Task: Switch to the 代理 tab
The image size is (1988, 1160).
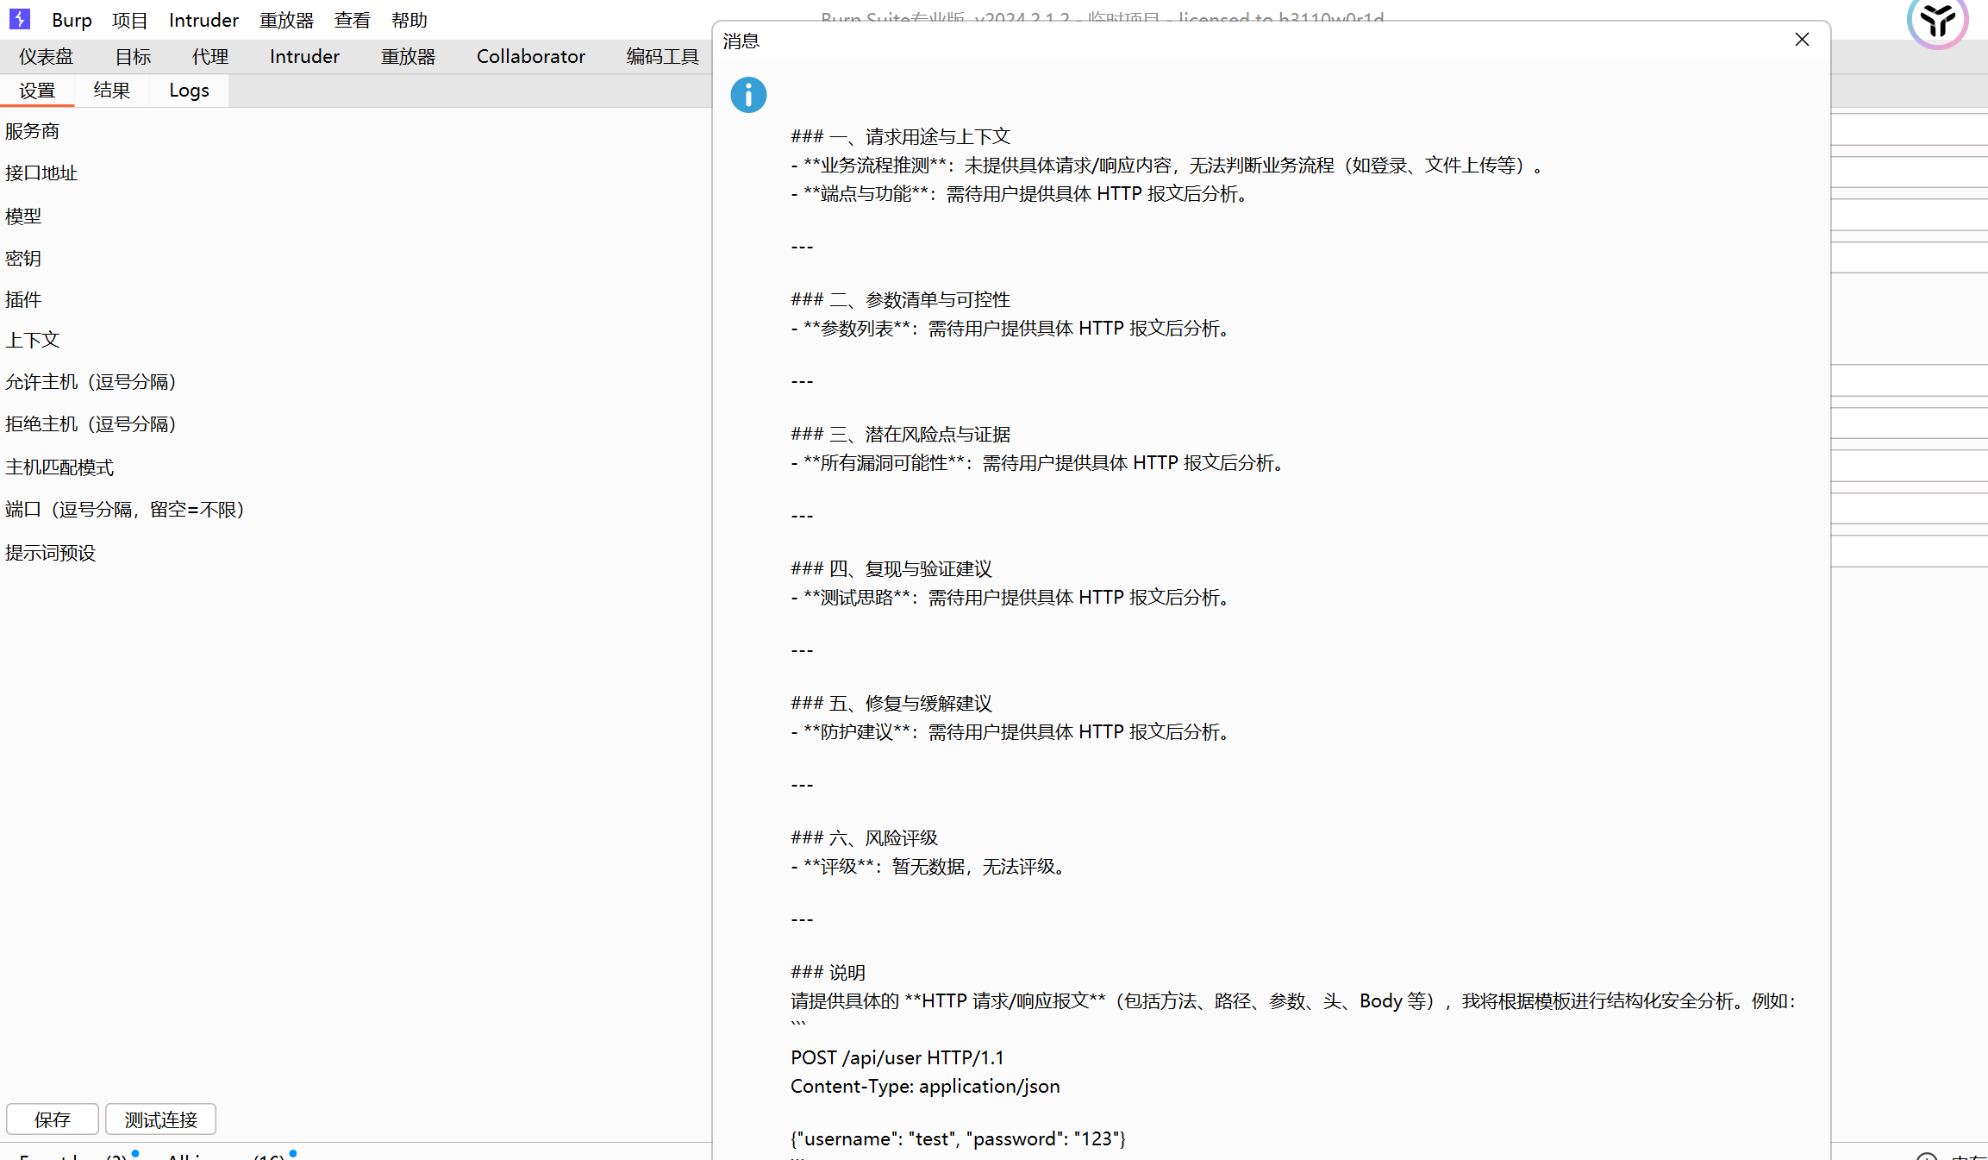Action: point(210,57)
